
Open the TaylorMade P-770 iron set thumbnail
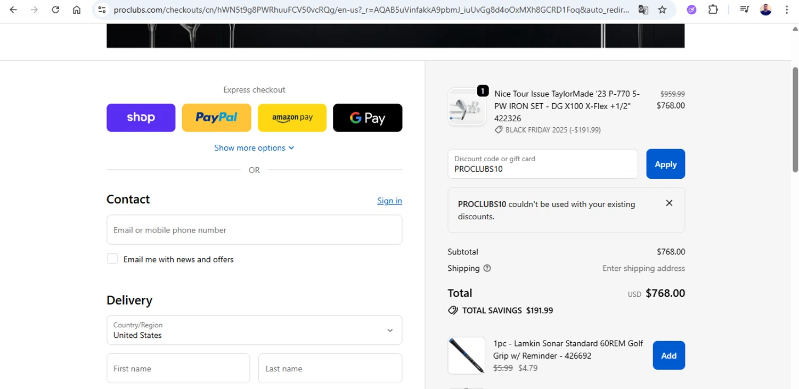467,107
